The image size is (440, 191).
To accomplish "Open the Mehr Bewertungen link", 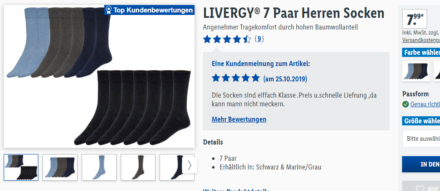I will [239, 120].
